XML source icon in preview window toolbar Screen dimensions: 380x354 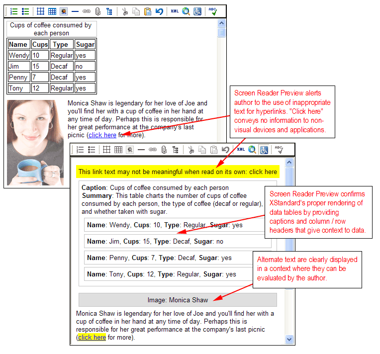241,150
